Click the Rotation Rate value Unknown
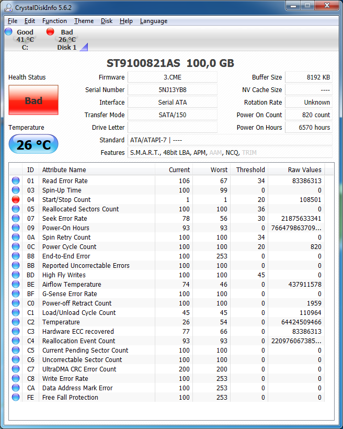 [x=309, y=103]
